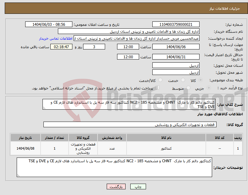The image size is (248, 195).
Task: Select the کالا radio button
Action: (x=200, y=80)
